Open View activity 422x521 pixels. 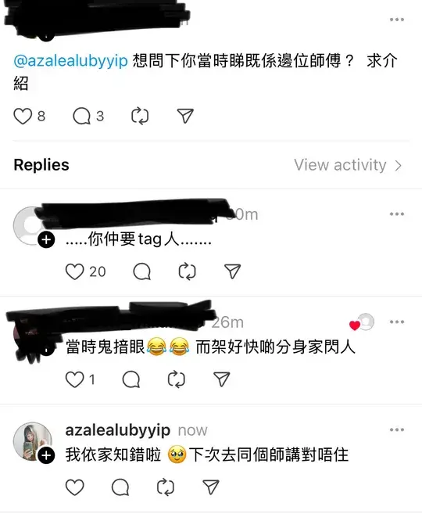pos(348,165)
